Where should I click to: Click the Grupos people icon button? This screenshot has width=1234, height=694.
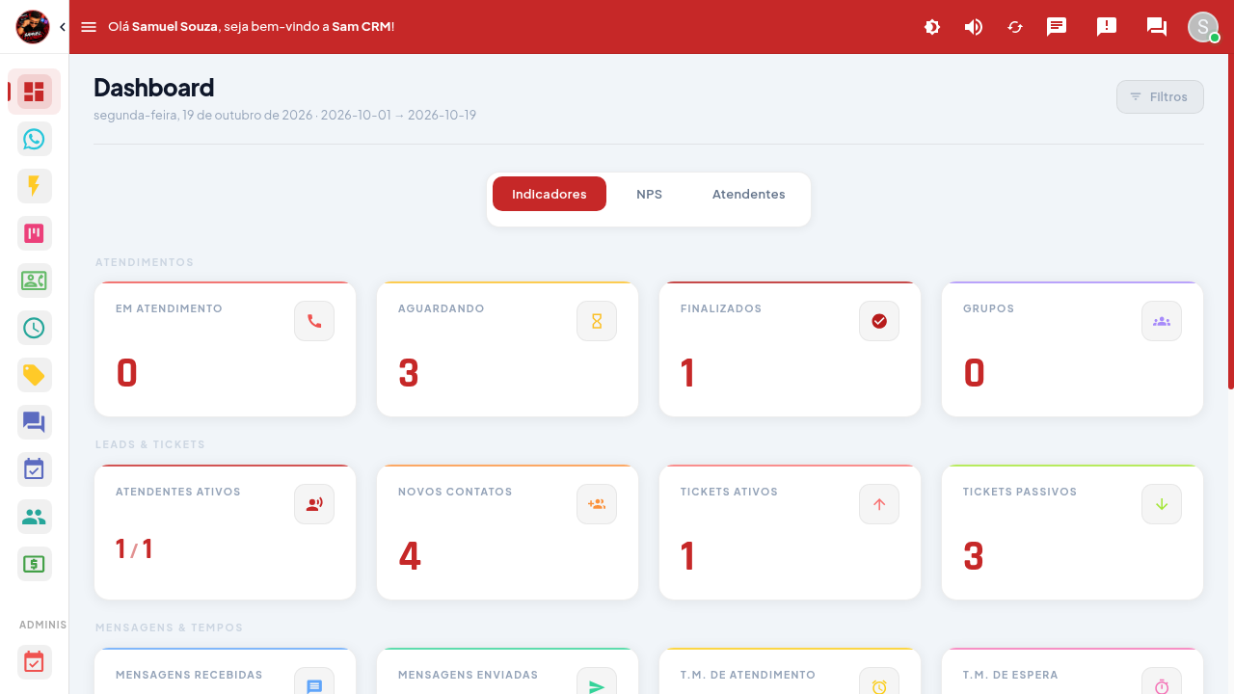pos(1162,321)
